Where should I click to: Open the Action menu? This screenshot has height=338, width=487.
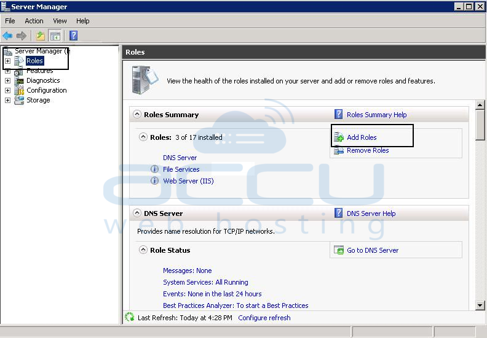point(34,21)
